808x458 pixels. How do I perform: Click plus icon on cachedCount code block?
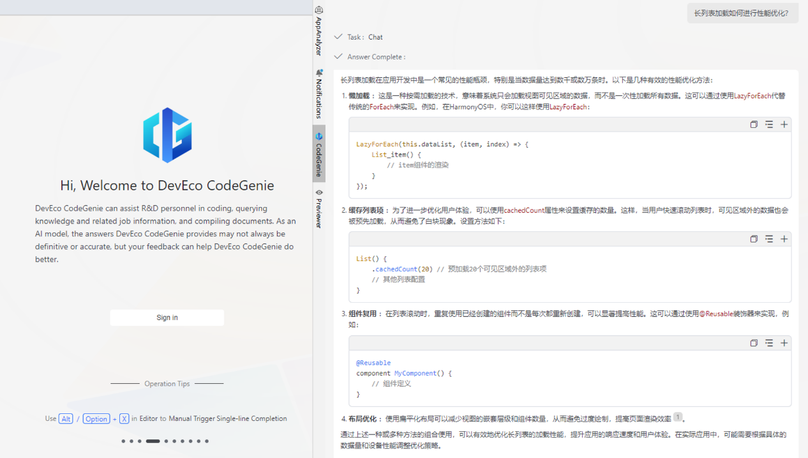tap(784, 239)
